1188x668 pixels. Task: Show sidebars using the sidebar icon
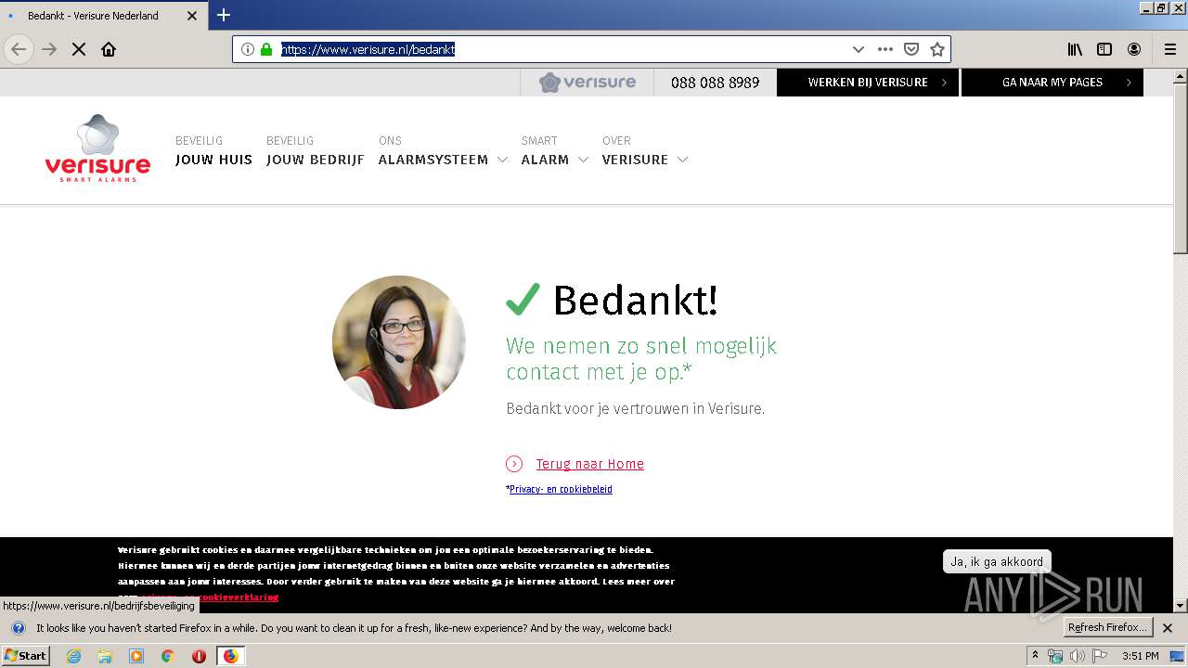pyautogui.click(x=1104, y=49)
